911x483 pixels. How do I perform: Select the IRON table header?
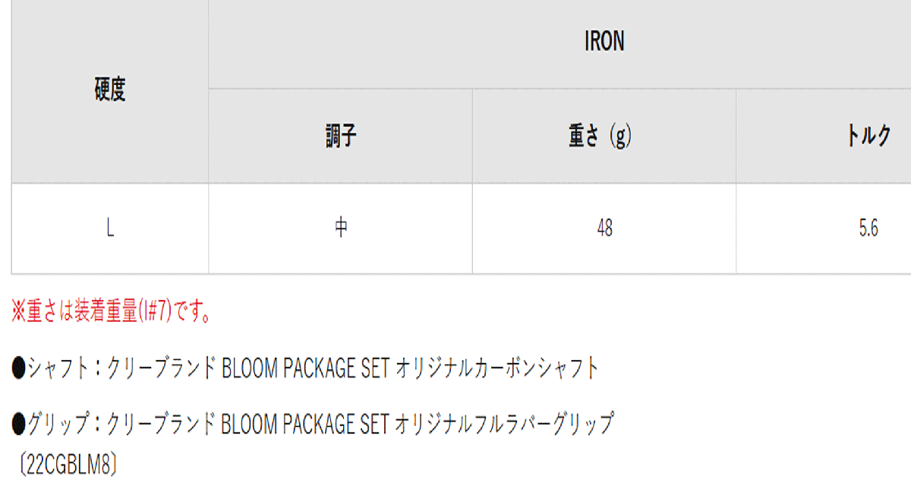pos(604,43)
